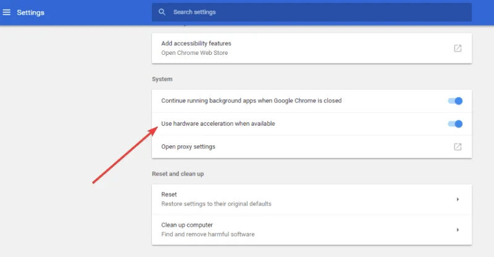
Task: Select Restore settings to their original defaults
Action: [216, 204]
